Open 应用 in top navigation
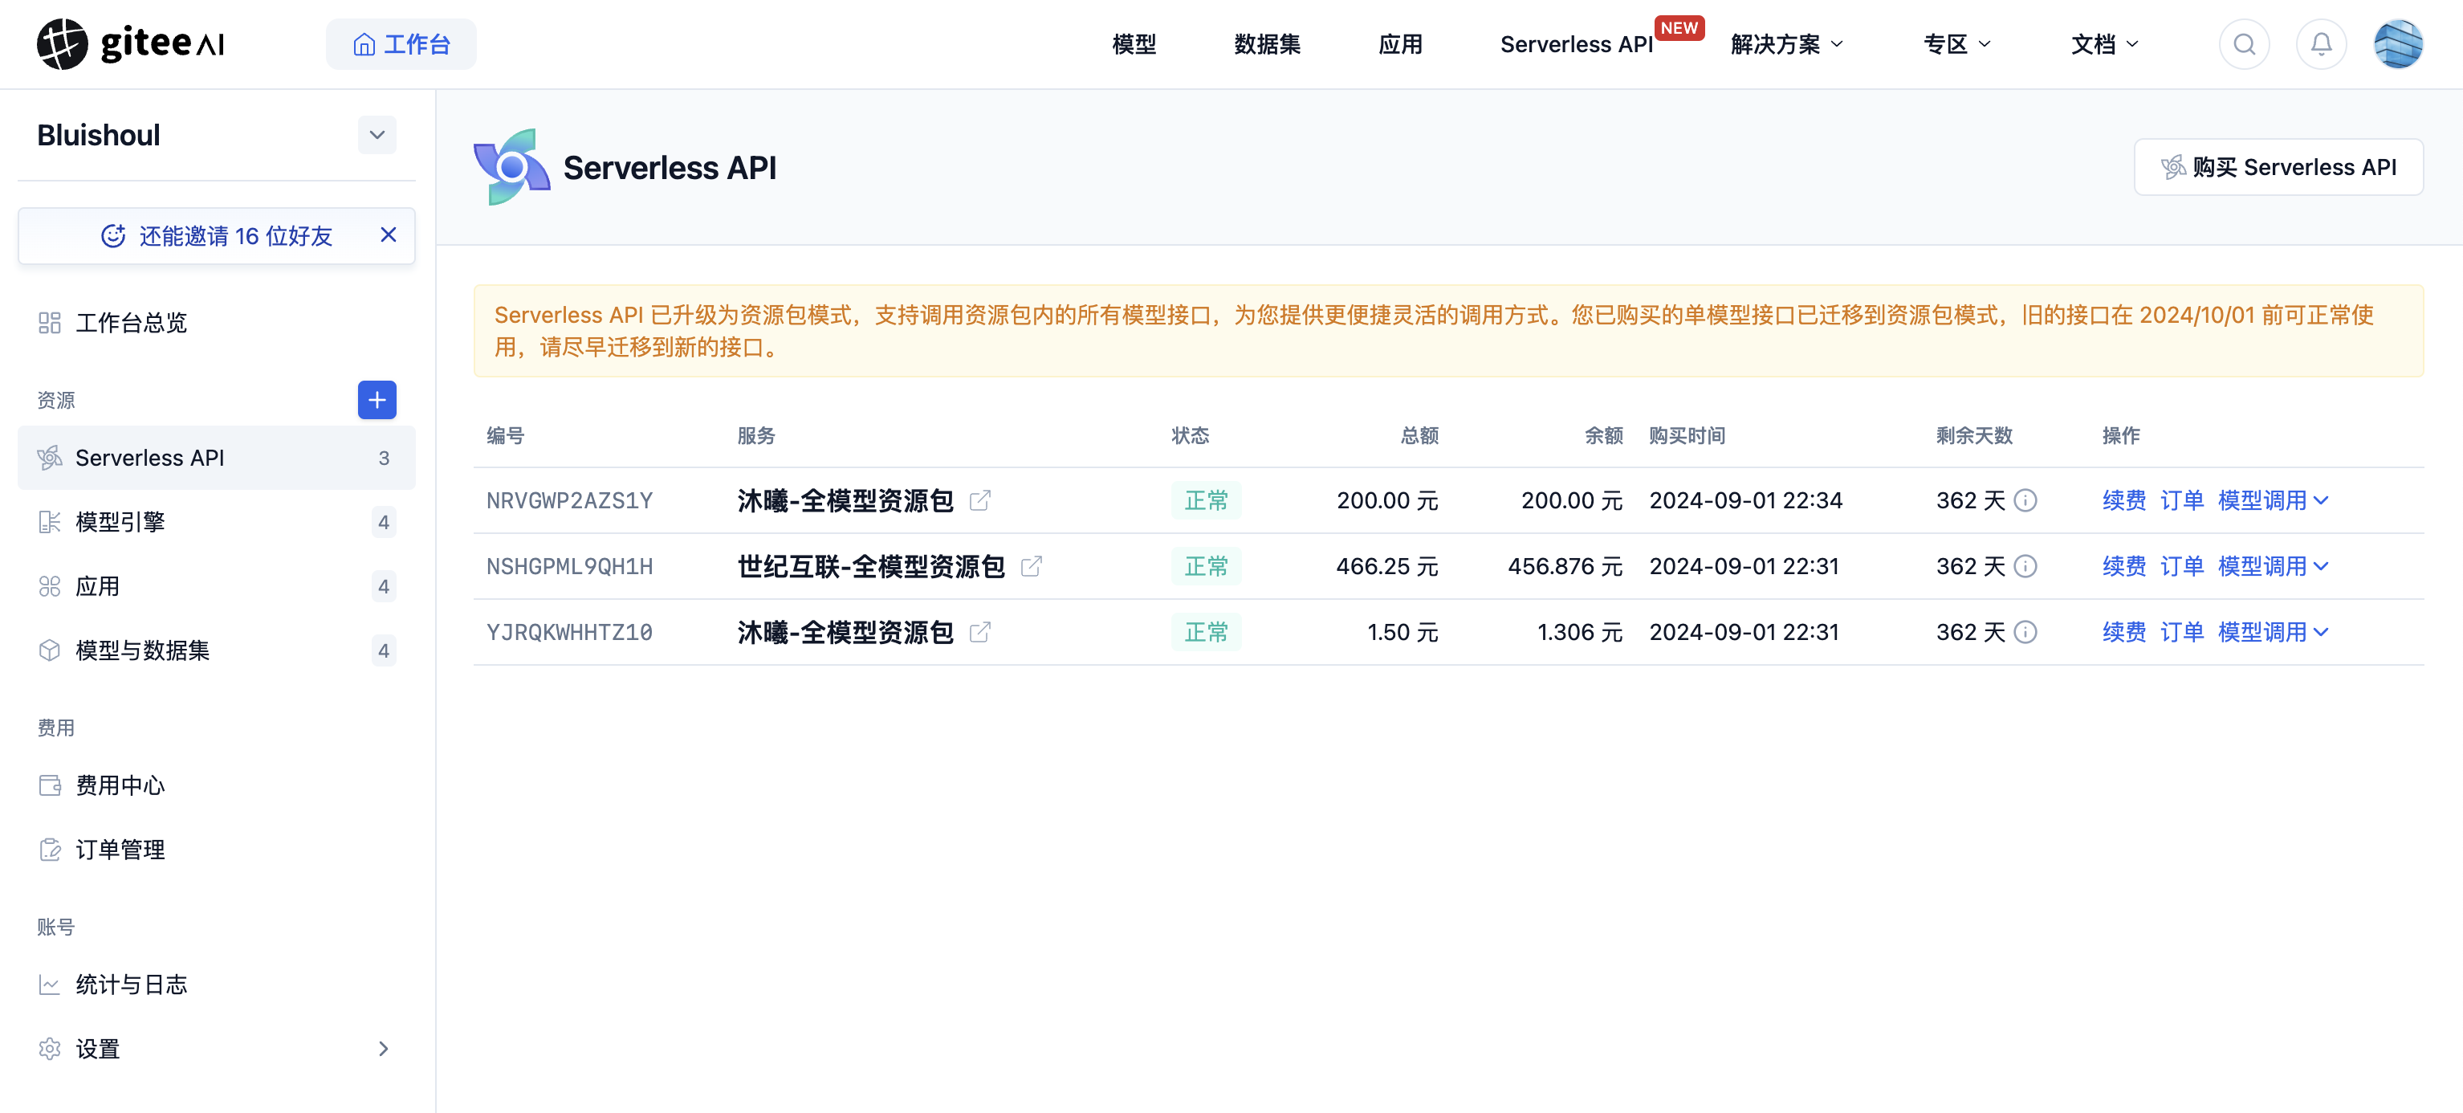Viewport: 2463px width, 1113px height. click(x=1400, y=44)
